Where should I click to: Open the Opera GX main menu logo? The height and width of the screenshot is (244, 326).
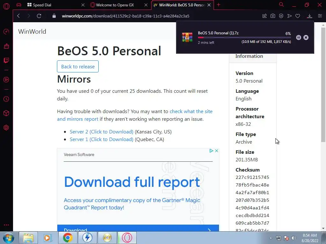coord(6,6)
